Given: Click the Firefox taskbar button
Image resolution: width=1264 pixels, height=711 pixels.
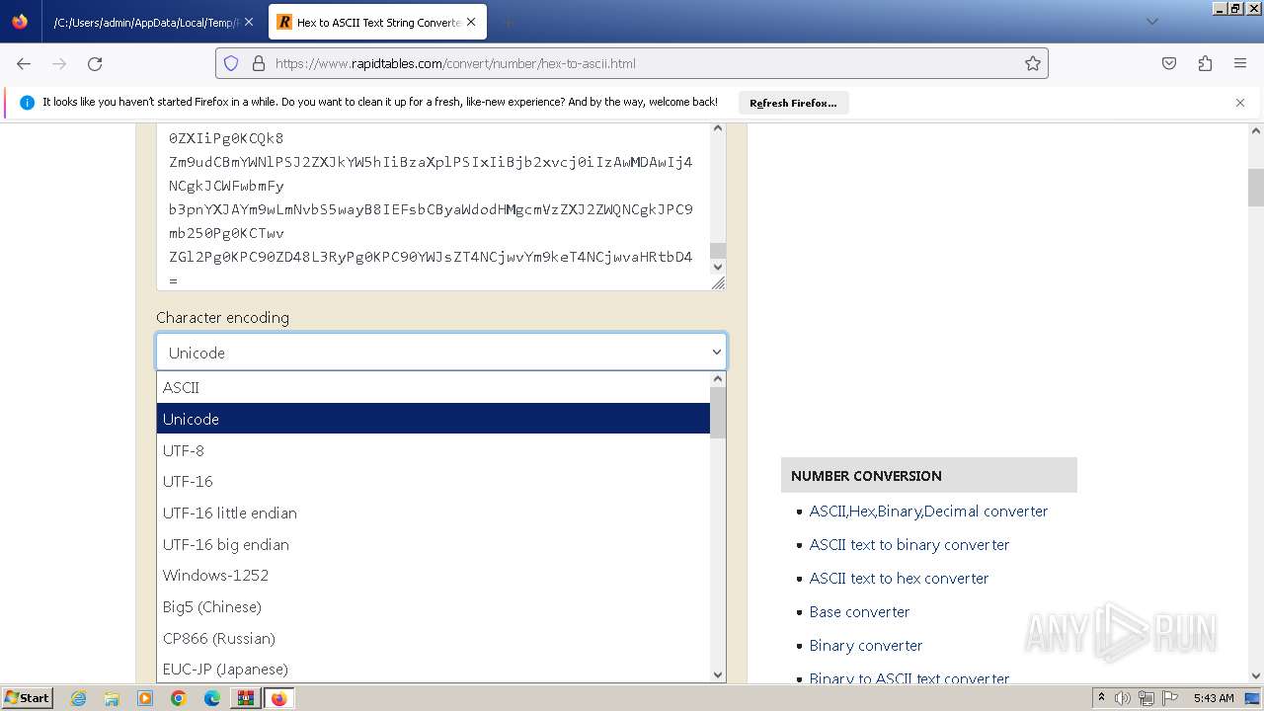Looking at the screenshot, I should (278, 698).
